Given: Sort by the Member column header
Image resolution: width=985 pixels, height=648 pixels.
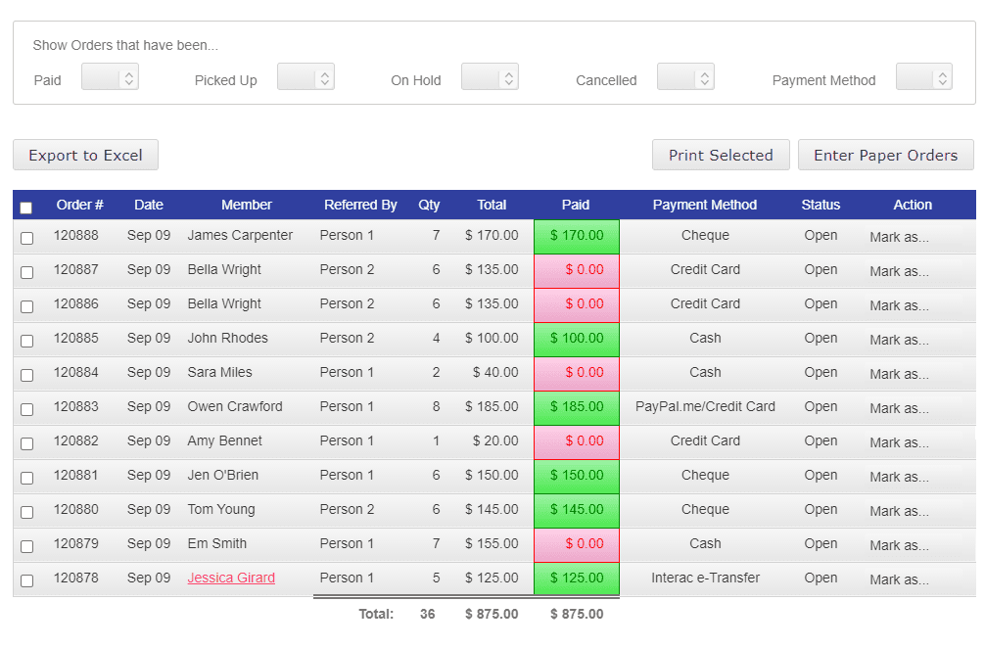Looking at the screenshot, I should point(247,205).
